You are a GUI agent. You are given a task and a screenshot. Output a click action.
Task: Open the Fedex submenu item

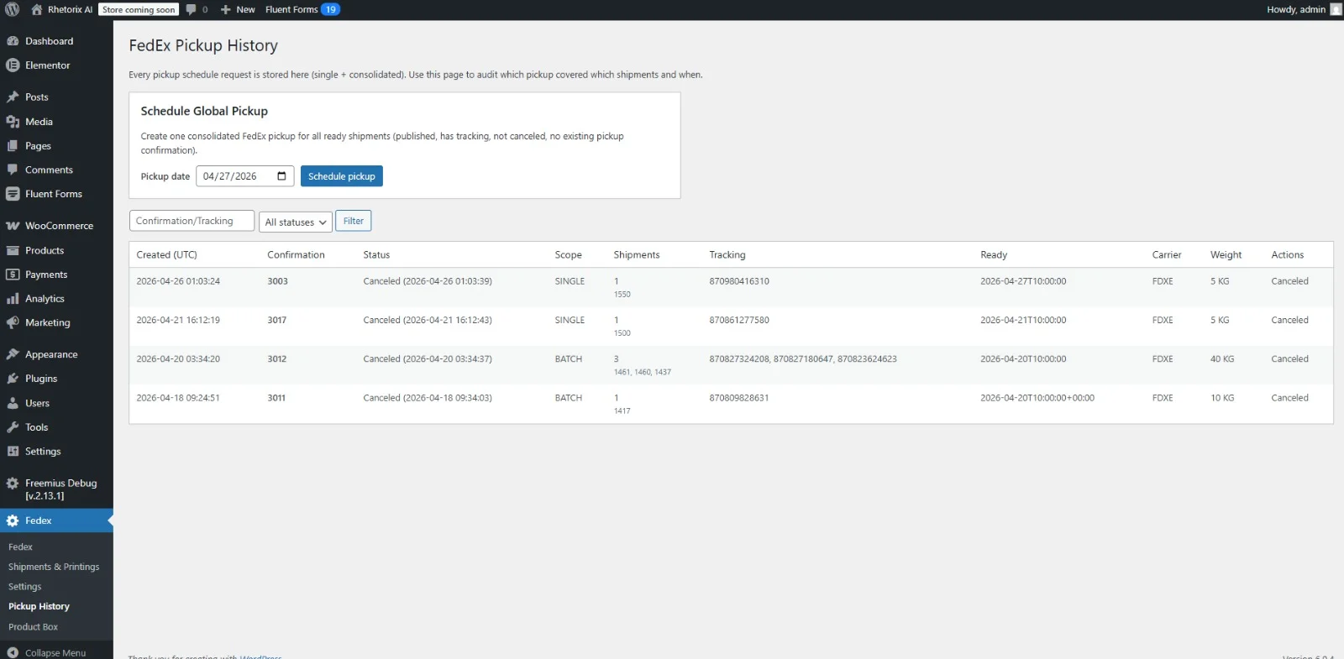coord(20,547)
